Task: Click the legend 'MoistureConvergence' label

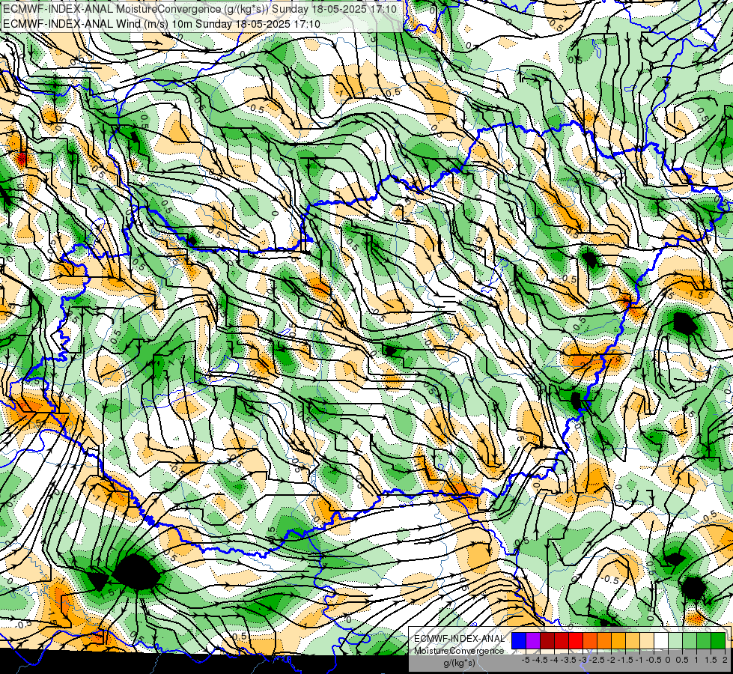Action: (x=459, y=651)
